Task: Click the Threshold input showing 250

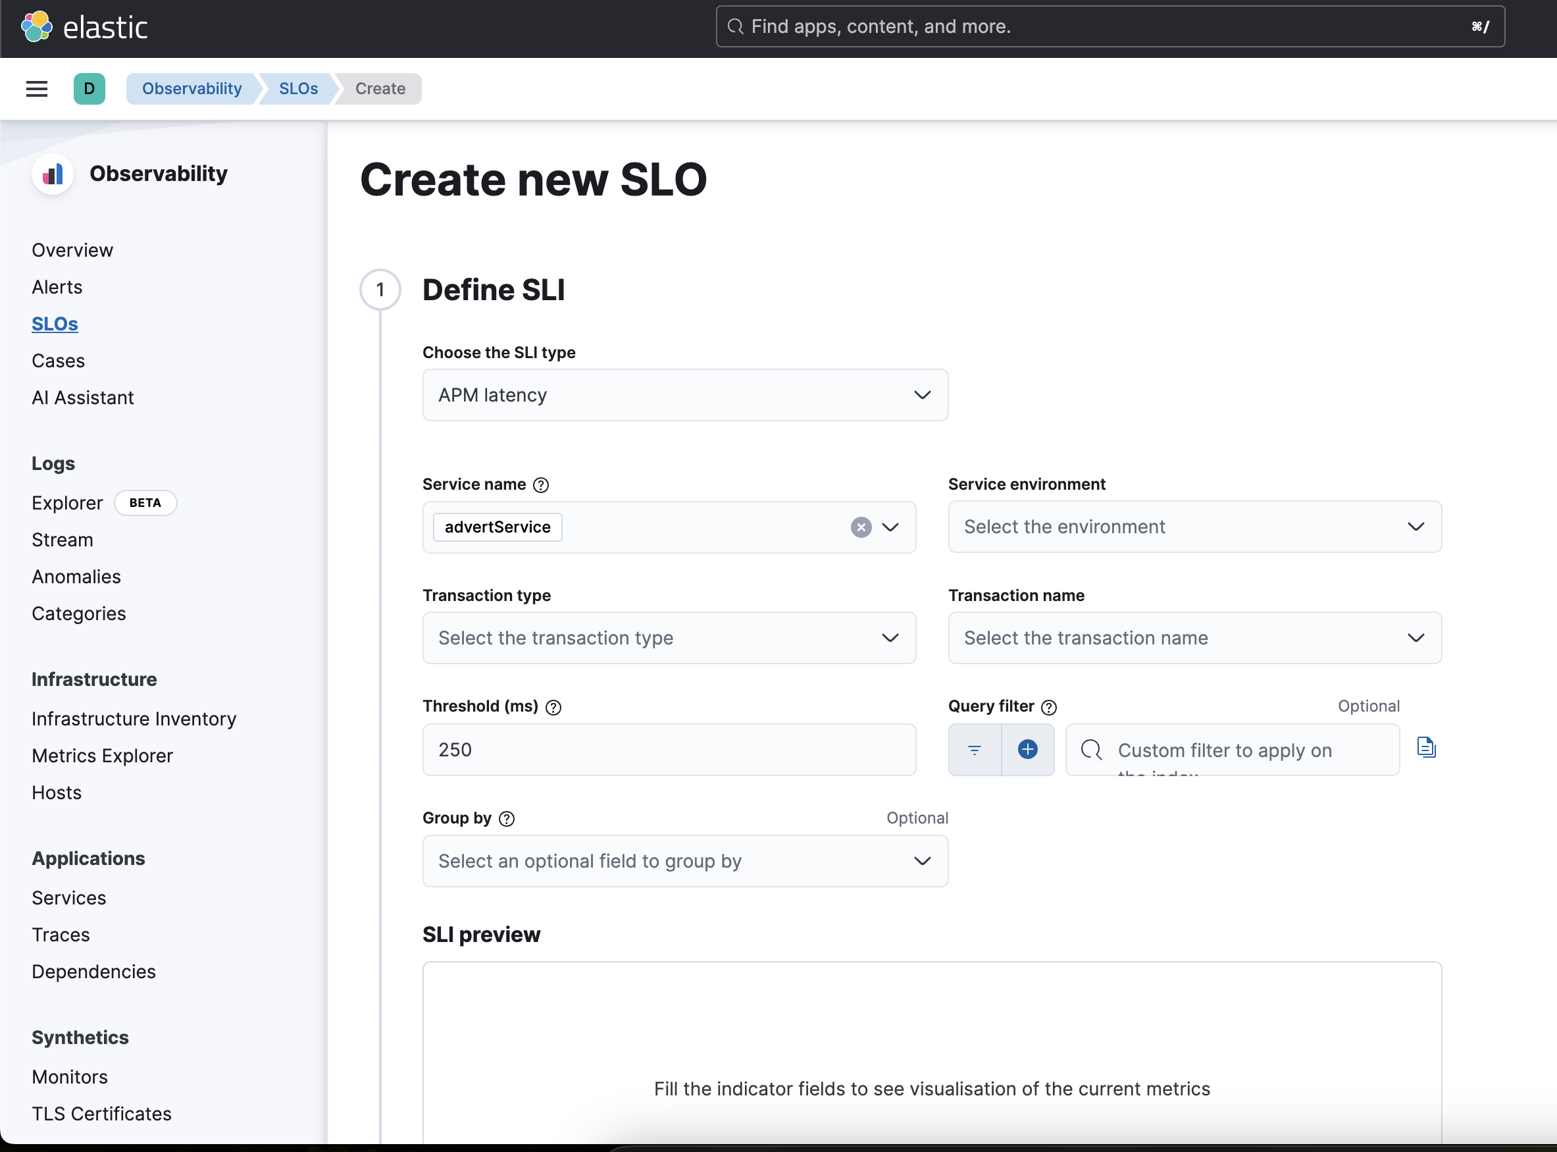Action: point(669,750)
